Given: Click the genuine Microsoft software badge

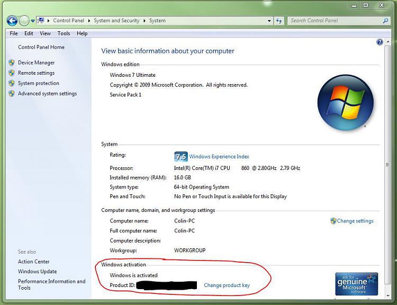Looking at the screenshot, I should 356,284.
